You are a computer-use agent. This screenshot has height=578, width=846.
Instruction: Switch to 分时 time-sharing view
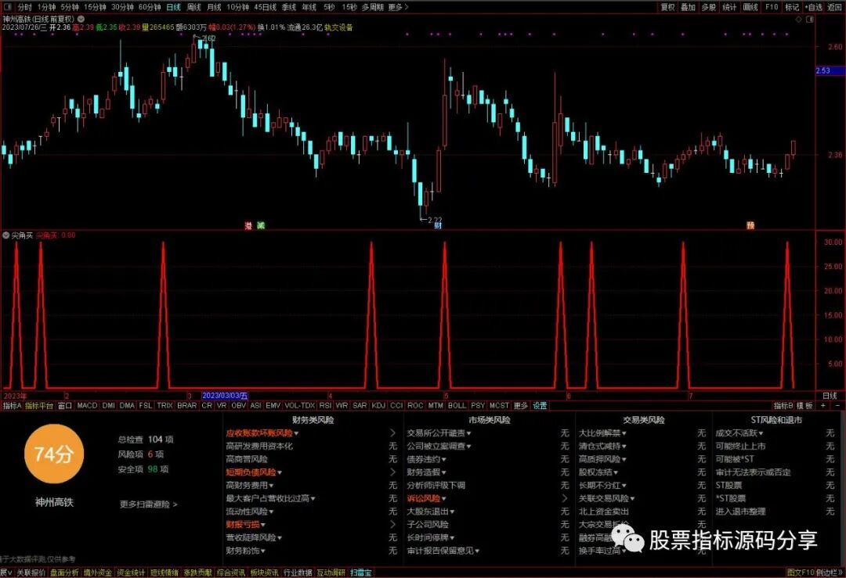coord(25,7)
